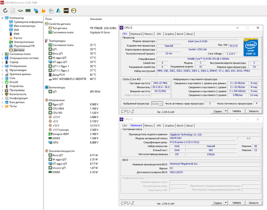Click the motherboard chip toolbar icon
267x210 pixels.
click(20, 10)
